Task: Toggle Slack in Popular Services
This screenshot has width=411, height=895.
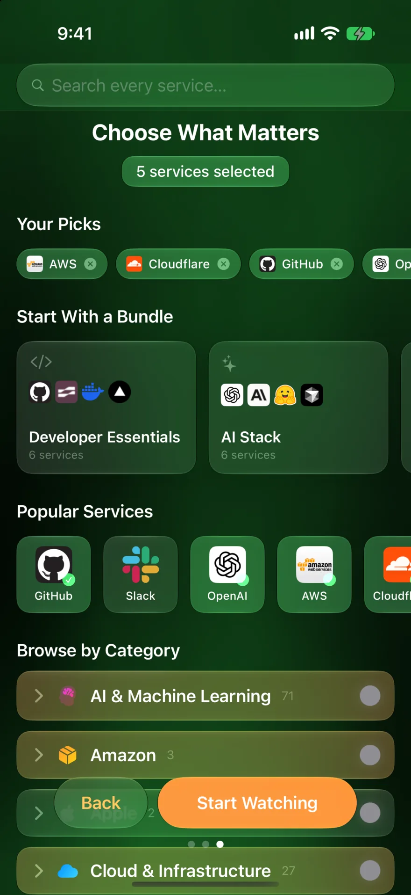Action: click(141, 574)
